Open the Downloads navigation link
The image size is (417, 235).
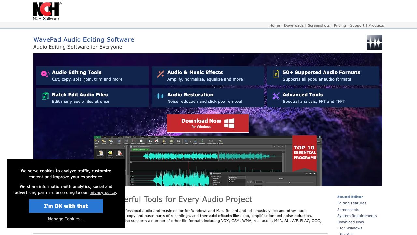294,25
